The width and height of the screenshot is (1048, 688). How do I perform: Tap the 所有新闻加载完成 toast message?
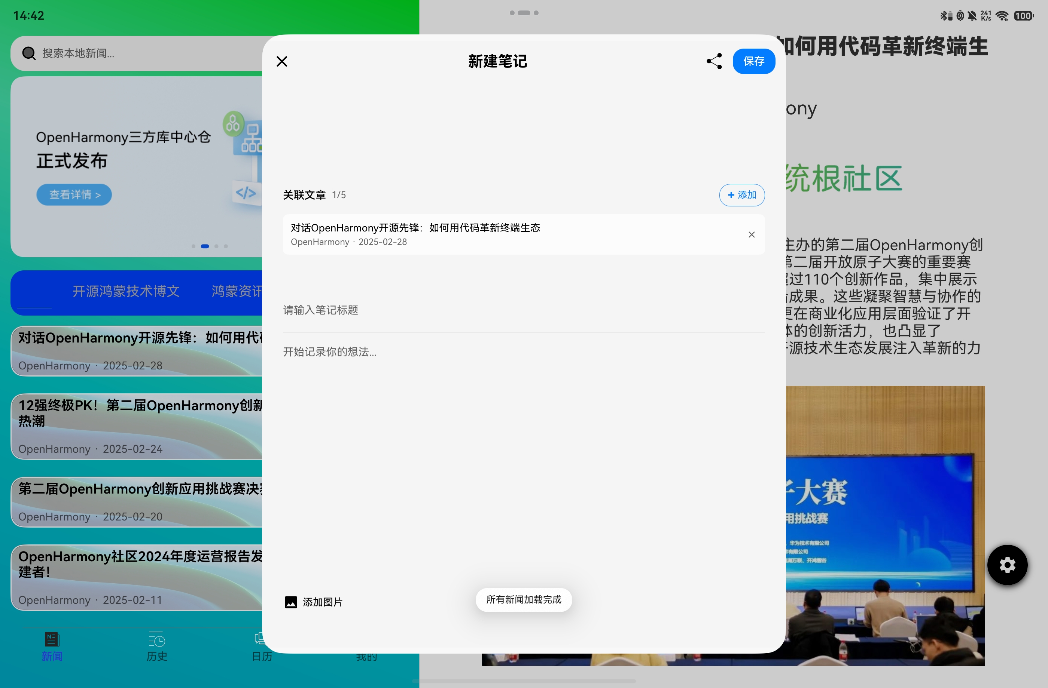pos(524,600)
